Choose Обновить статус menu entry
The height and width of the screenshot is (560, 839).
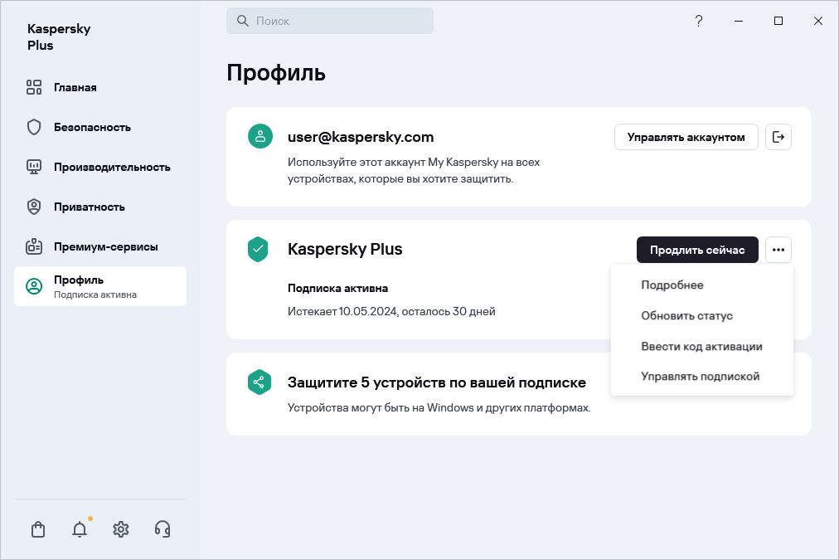686,316
